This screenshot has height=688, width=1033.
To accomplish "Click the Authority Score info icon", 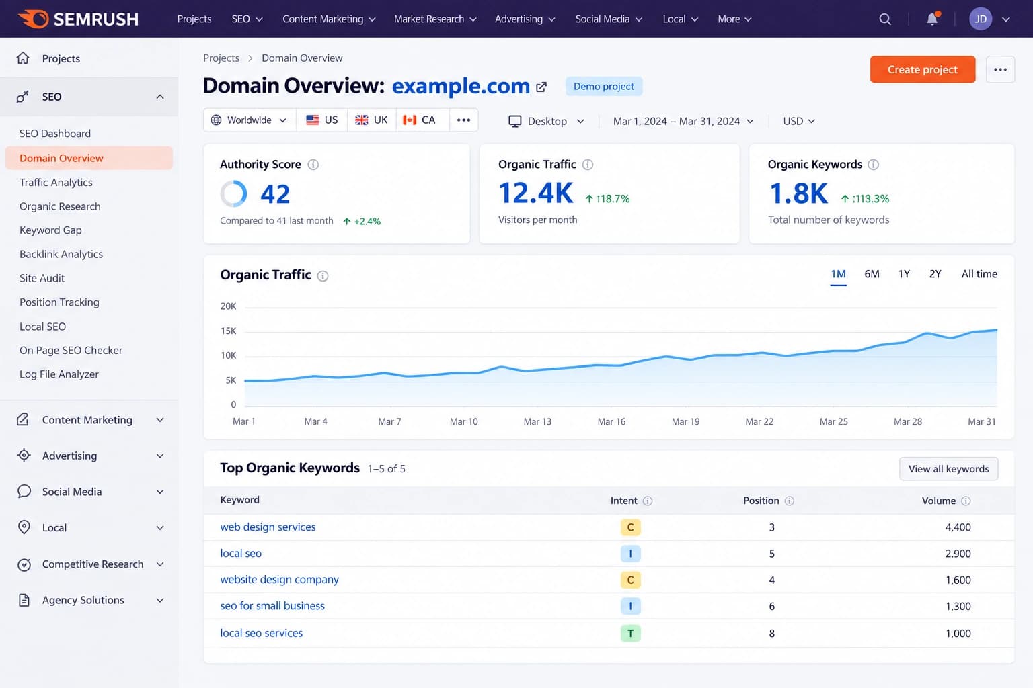I will 313,164.
